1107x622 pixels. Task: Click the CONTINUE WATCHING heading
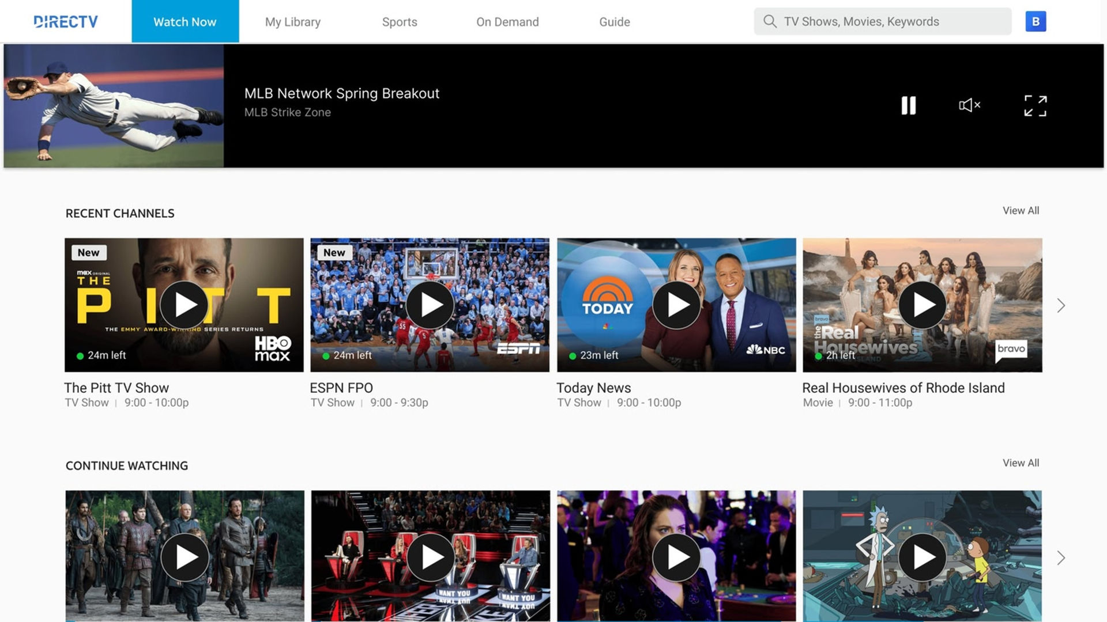click(127, 465)
